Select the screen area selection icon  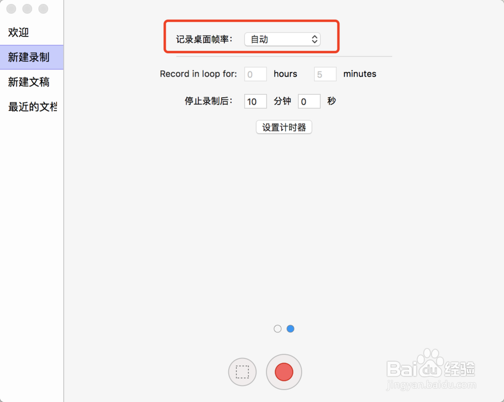242,372
